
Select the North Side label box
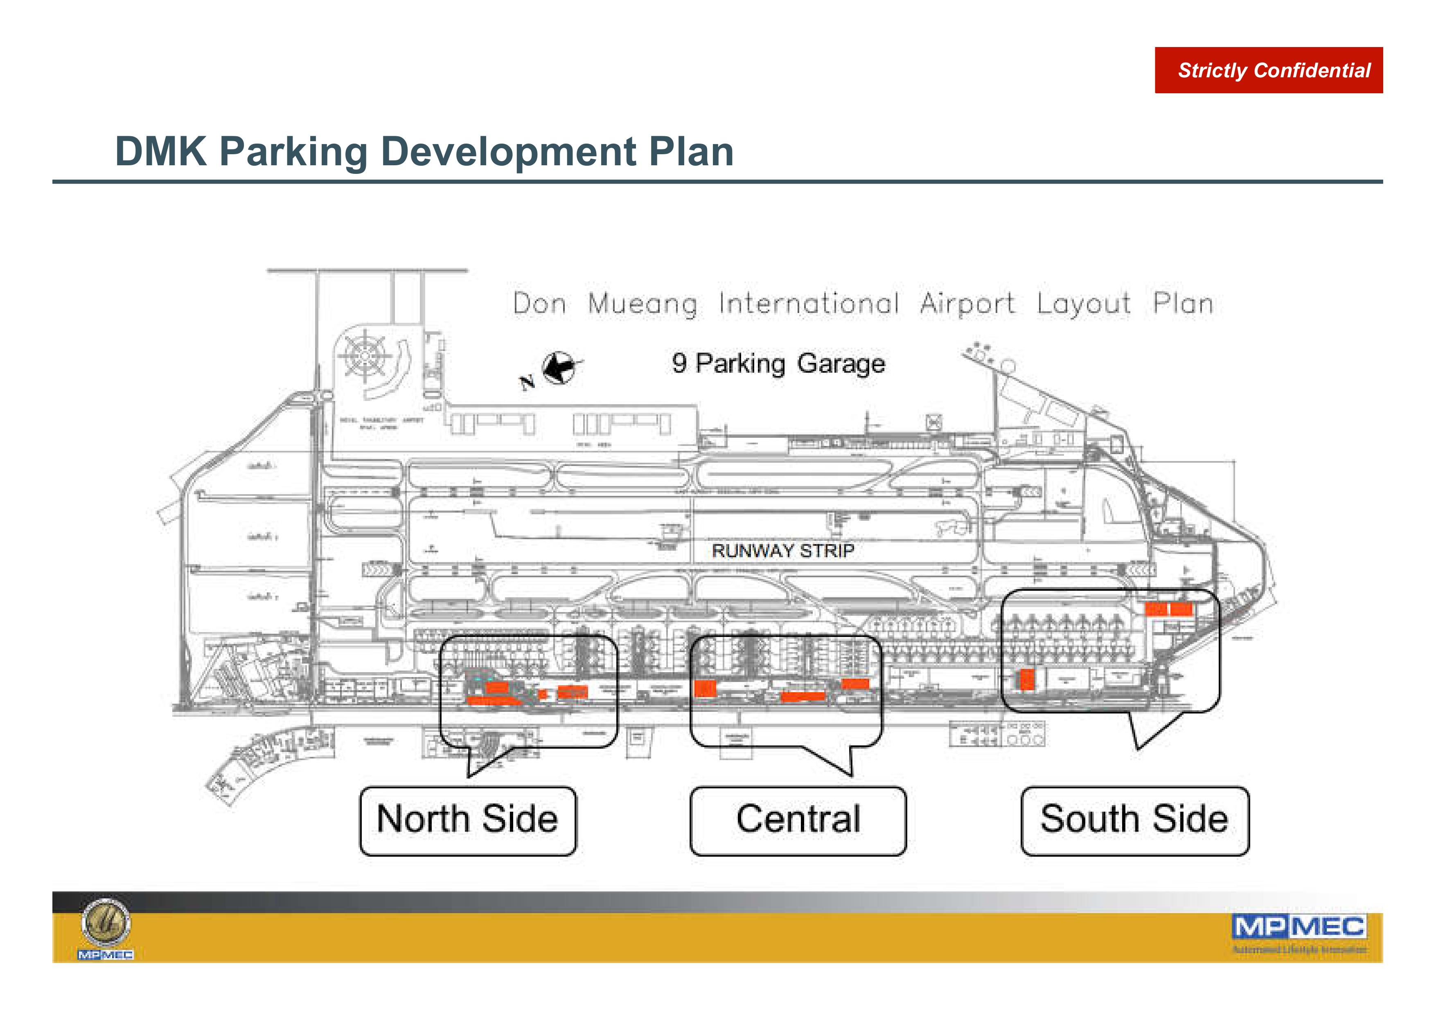[468, 821]
